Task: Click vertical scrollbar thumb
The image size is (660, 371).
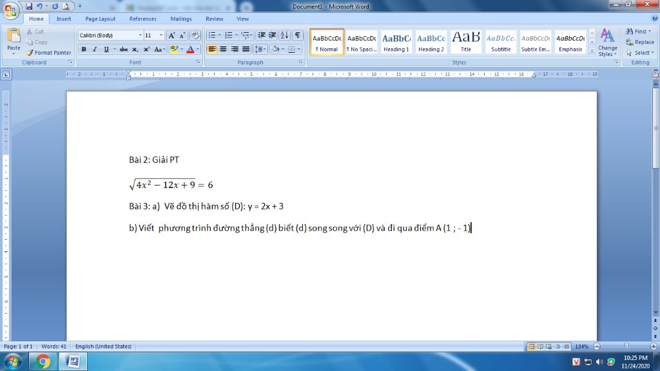Action: point(655,128)
